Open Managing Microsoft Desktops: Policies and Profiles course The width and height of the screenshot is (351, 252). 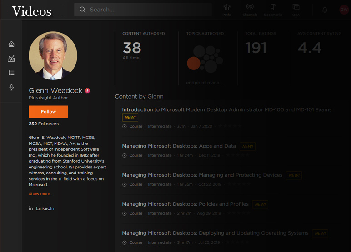pos(185,204)
